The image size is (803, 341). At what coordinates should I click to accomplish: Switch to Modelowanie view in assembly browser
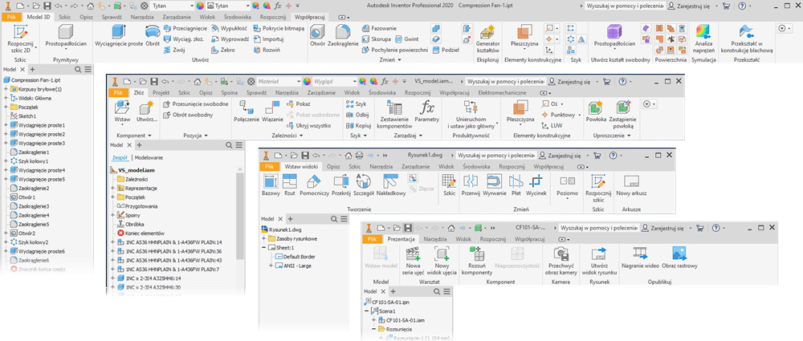(x=148, y=158)
